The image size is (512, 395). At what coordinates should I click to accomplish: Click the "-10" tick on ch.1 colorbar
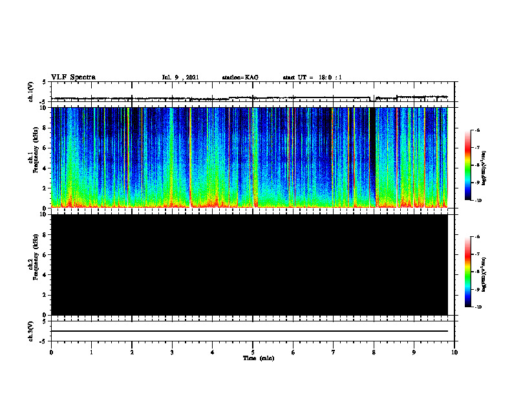(x=478, y=200)
